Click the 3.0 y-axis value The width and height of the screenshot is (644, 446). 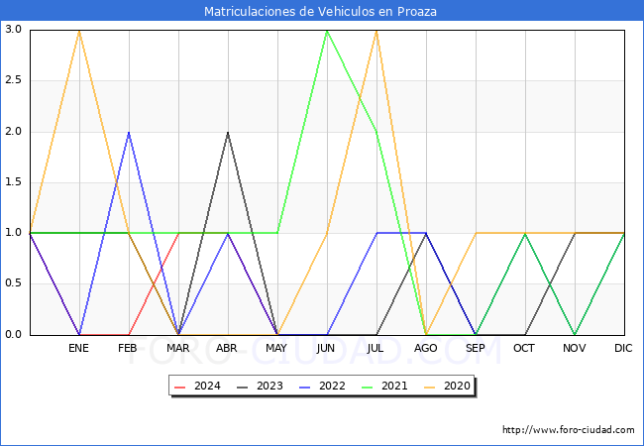pyautogui.click(x=13, y=29)
